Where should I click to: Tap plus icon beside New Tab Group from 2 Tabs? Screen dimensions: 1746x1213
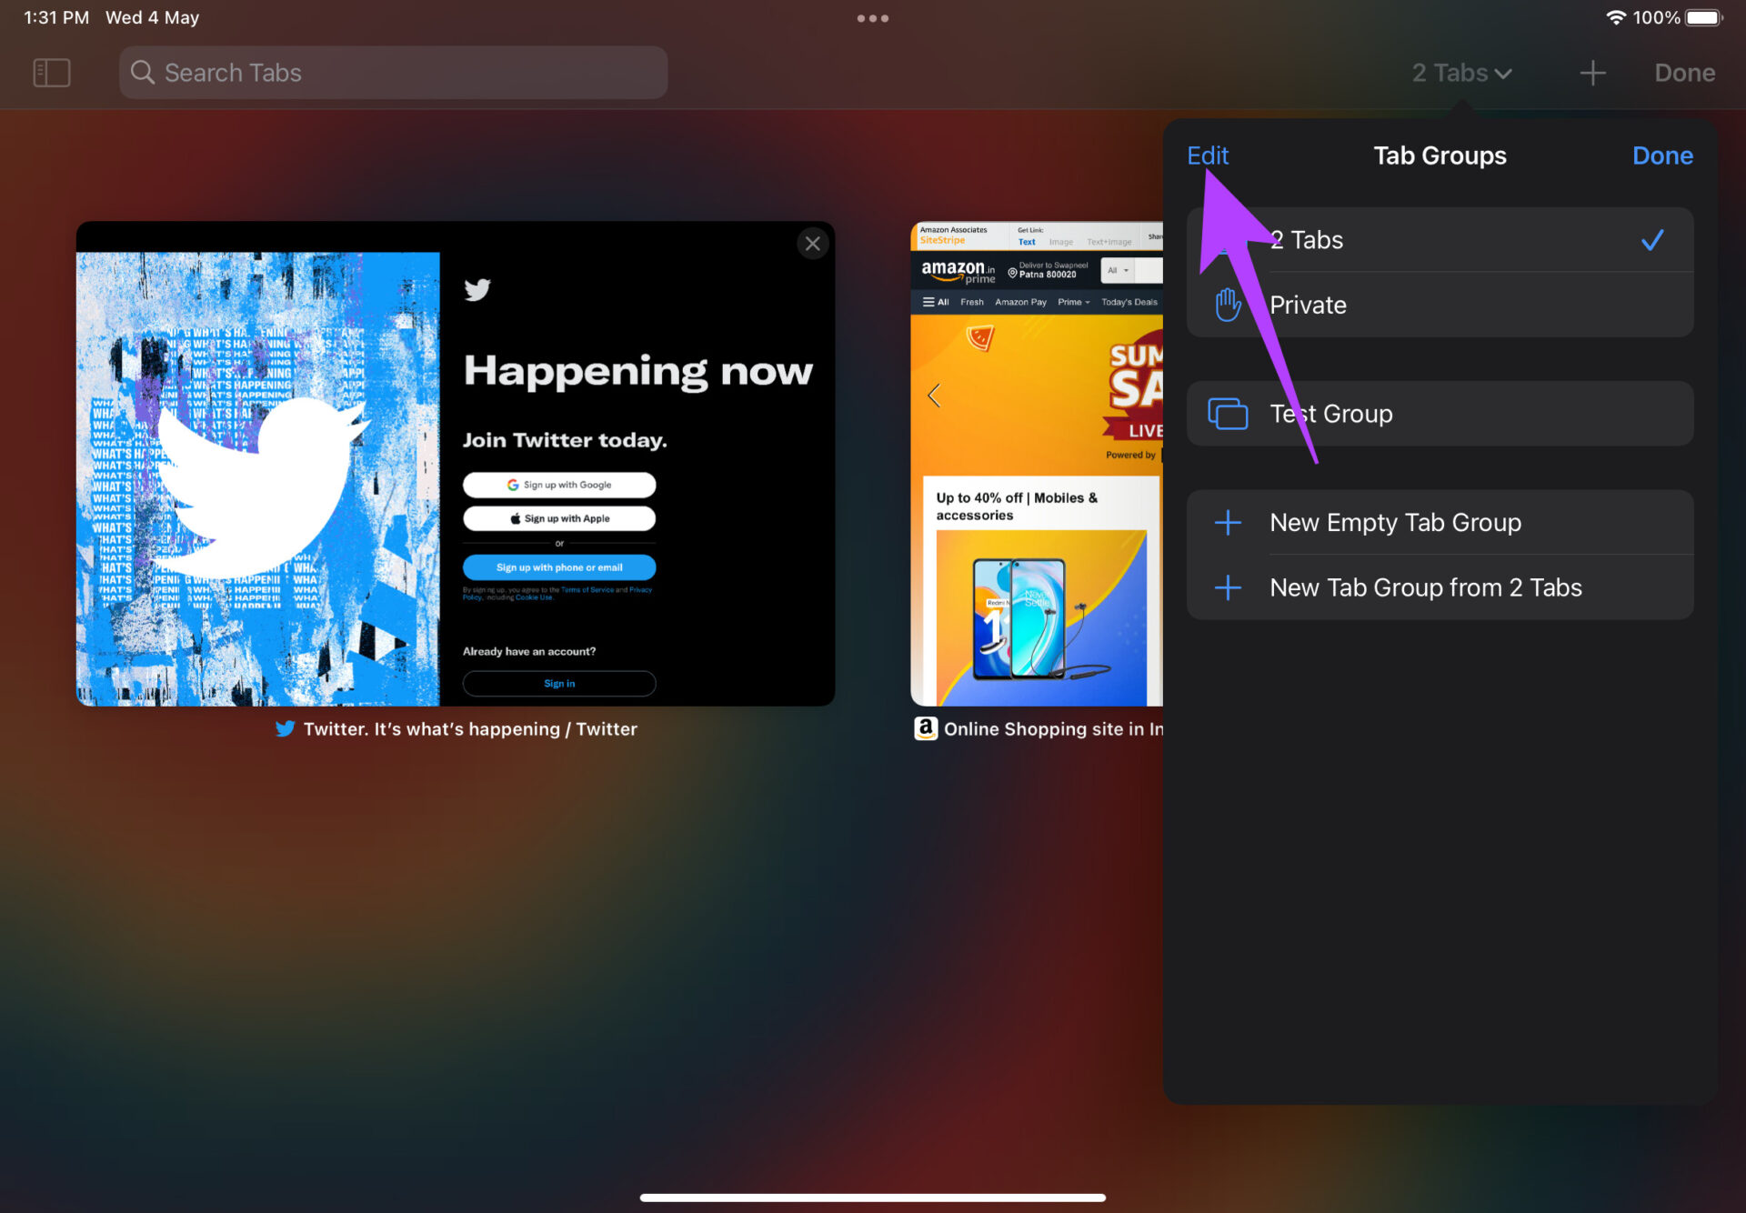pos(1228,587)
